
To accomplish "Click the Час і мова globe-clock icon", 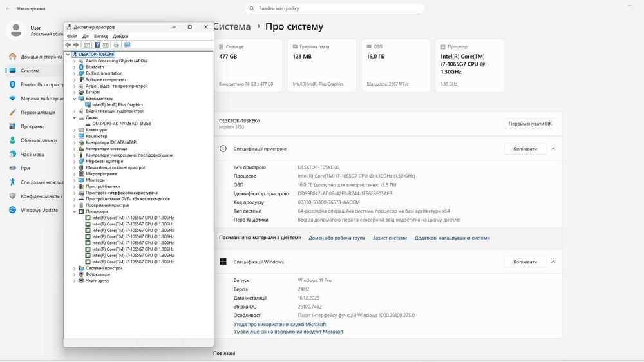I will (x=13, y=154).
